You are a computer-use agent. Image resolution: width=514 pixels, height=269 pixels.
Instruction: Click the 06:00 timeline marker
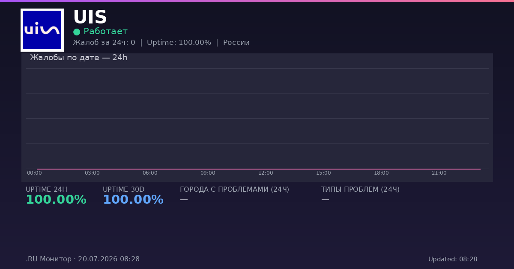(150, 173)
